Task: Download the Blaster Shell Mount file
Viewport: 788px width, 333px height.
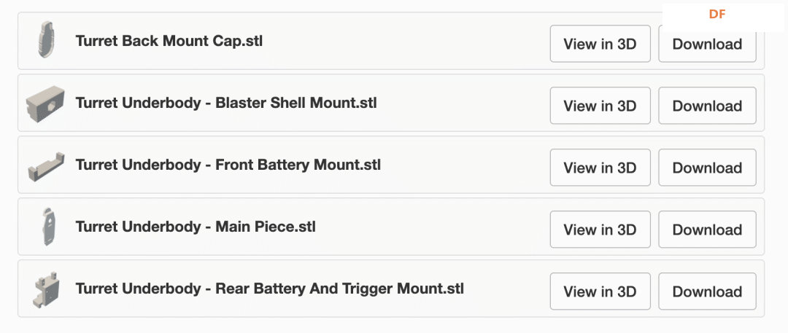Action: point(707,106)
